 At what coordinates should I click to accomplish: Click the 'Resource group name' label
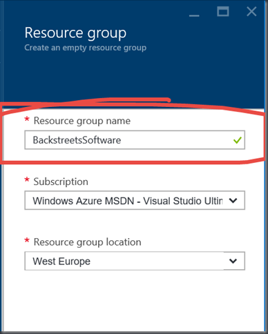click(82, 121)
